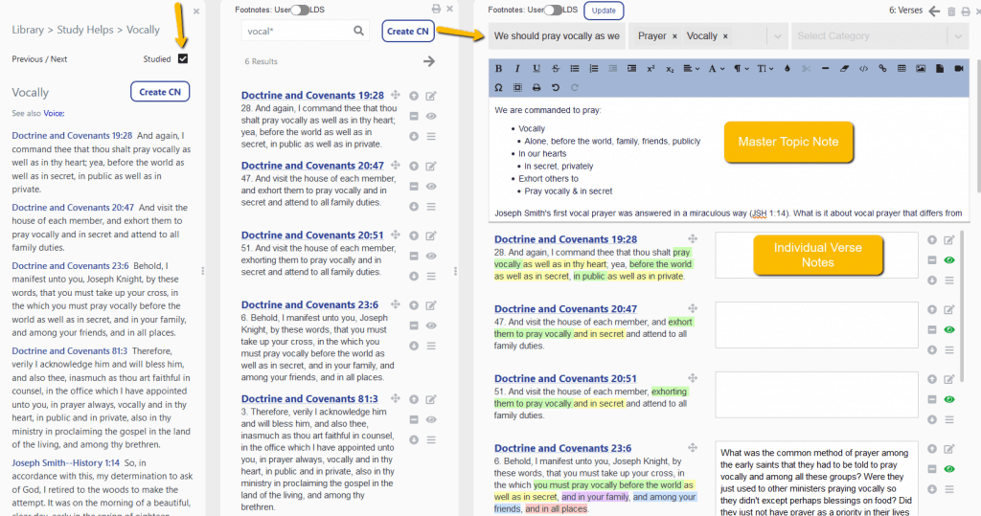The height and width of the screenshot is (516, 981).
Task: Click the Omega special characters icon
Action: [498, 87]
